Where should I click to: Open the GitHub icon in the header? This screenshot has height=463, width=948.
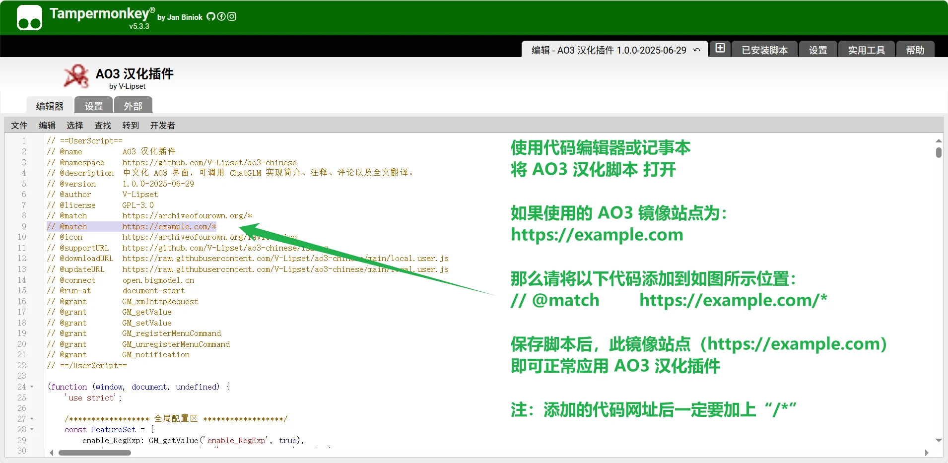coord(211,16)
